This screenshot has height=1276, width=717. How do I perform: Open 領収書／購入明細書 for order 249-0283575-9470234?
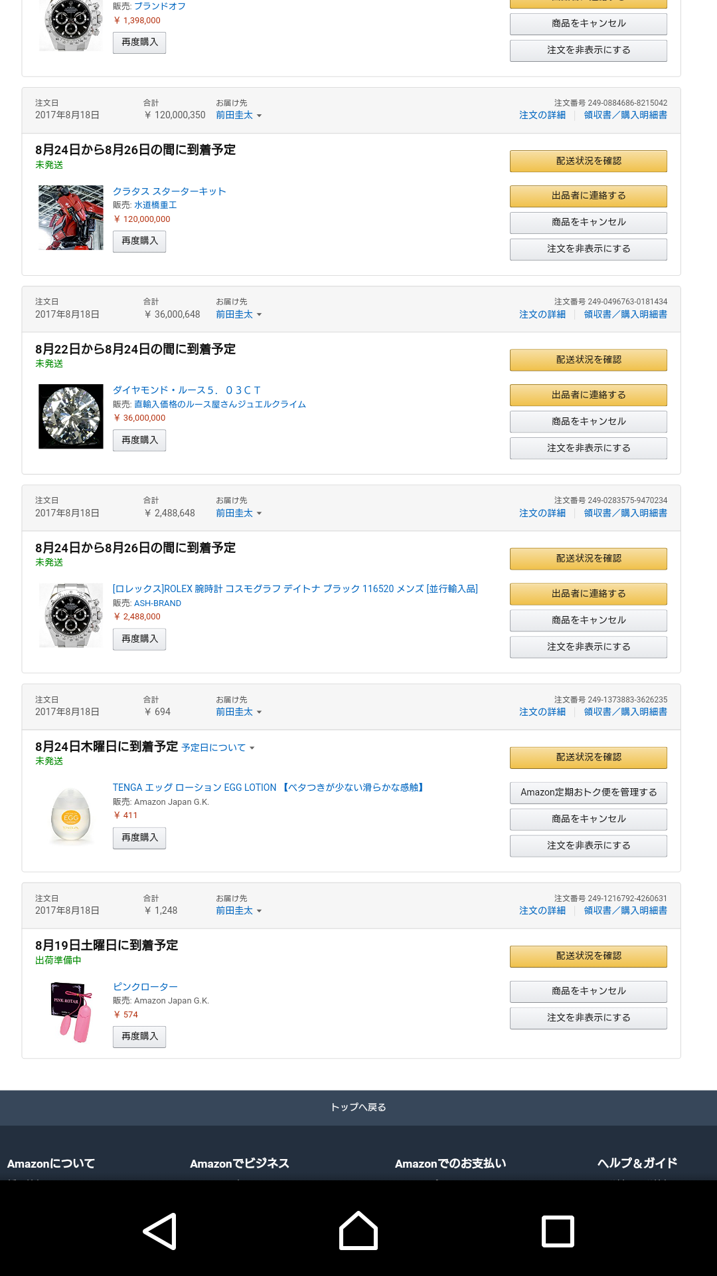(625, 513)
